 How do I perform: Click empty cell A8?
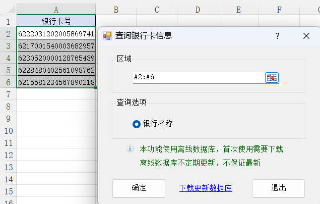click(x=56, y=106)
